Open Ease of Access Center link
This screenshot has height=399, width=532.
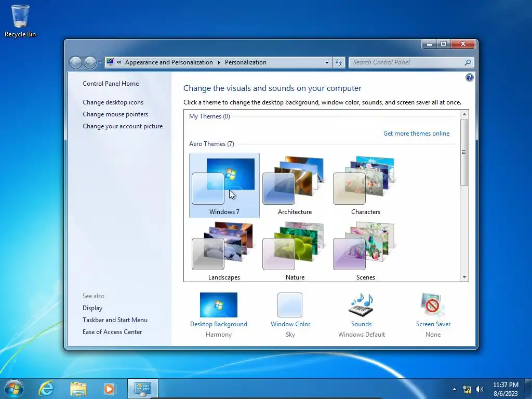[112, 331]
